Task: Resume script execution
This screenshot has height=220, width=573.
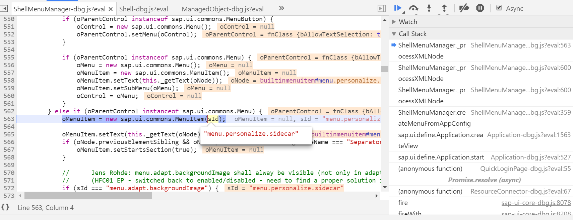Action: click(x=398, y=8)
